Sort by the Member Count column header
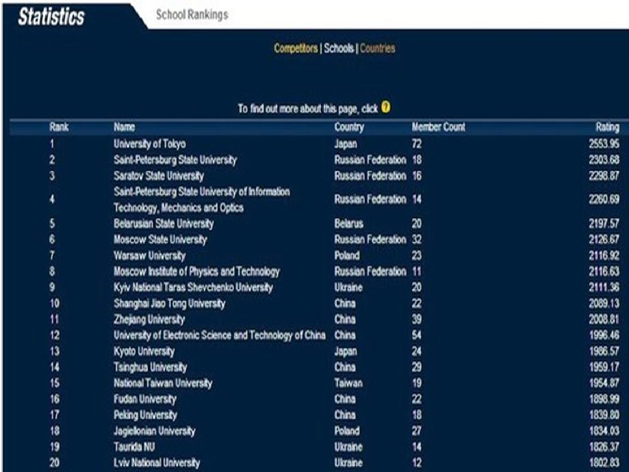The image size is (629, 472). (438, 127)
